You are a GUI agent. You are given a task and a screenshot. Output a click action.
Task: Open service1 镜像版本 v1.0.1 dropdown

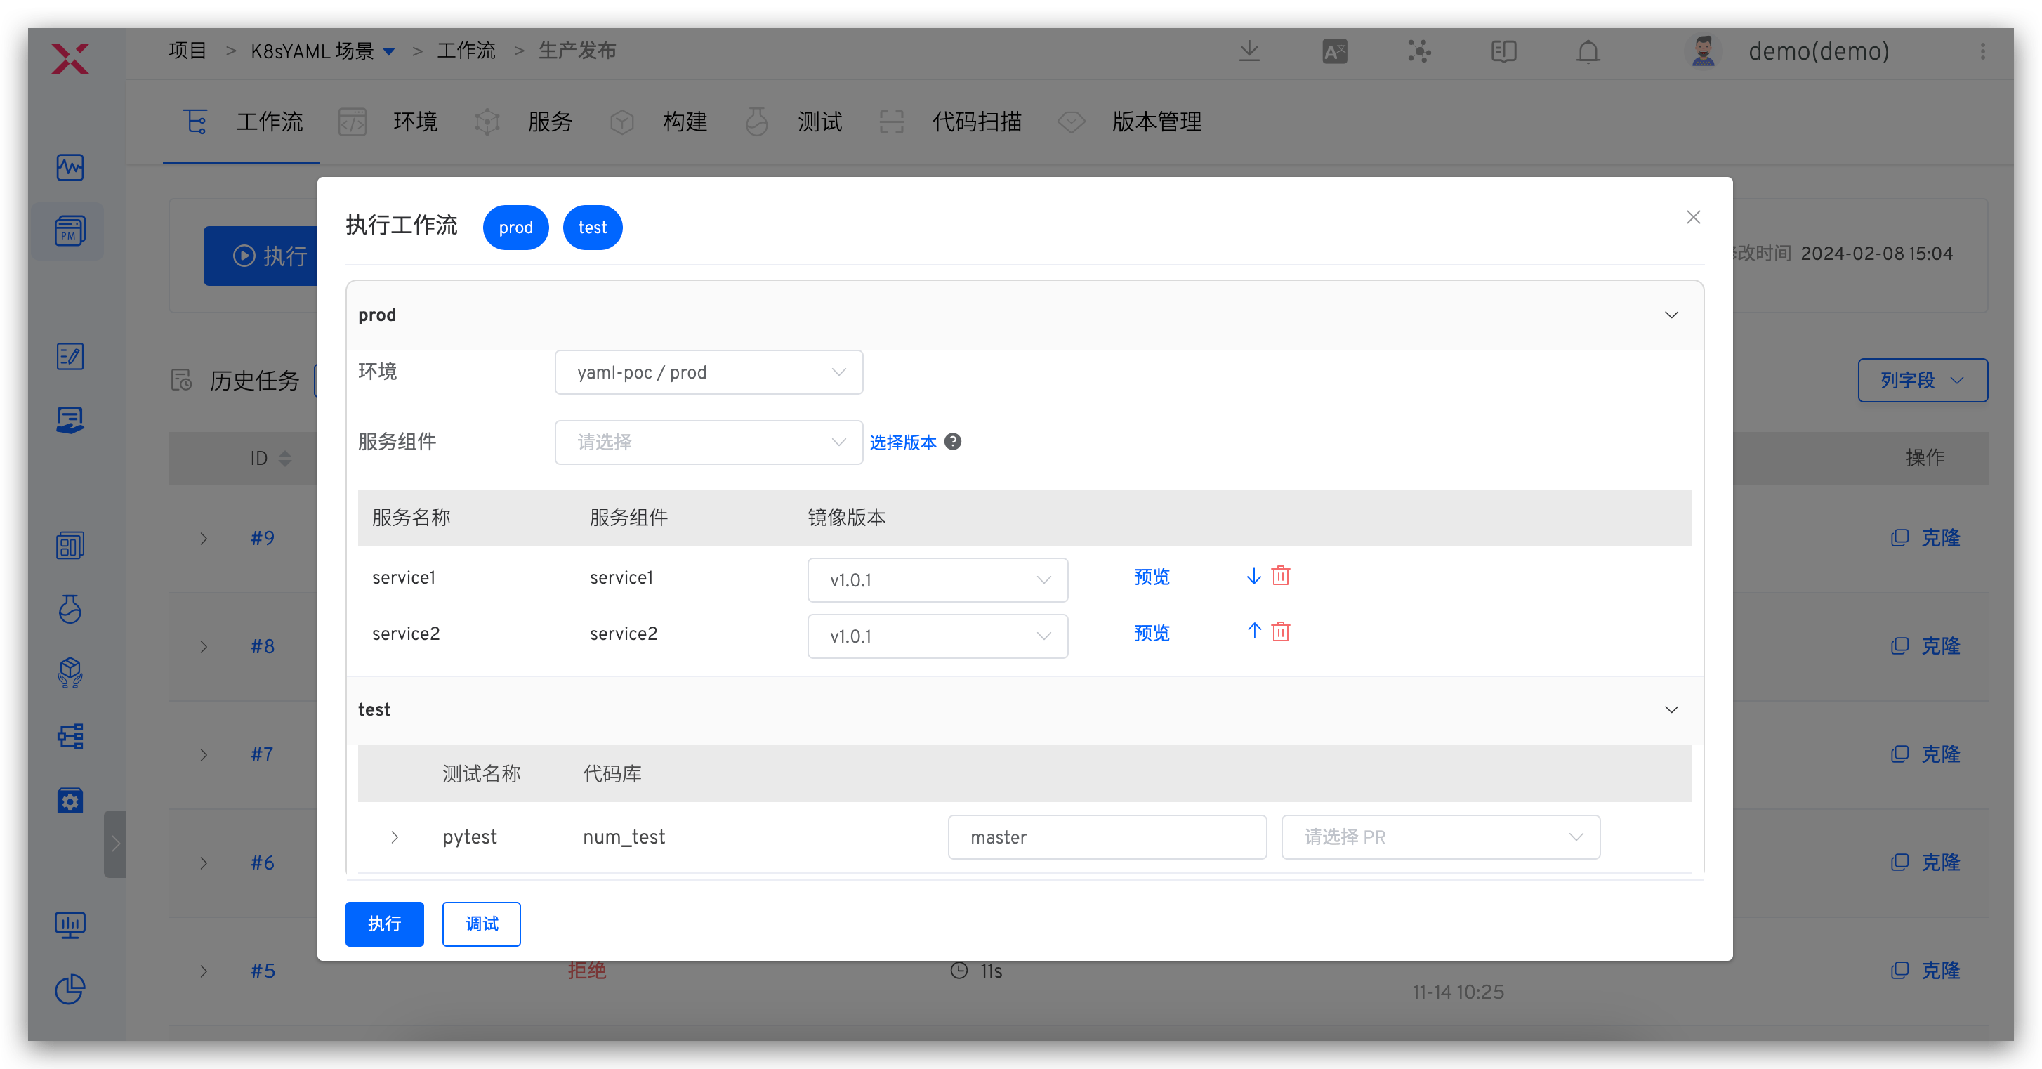(x=937, y=580)
